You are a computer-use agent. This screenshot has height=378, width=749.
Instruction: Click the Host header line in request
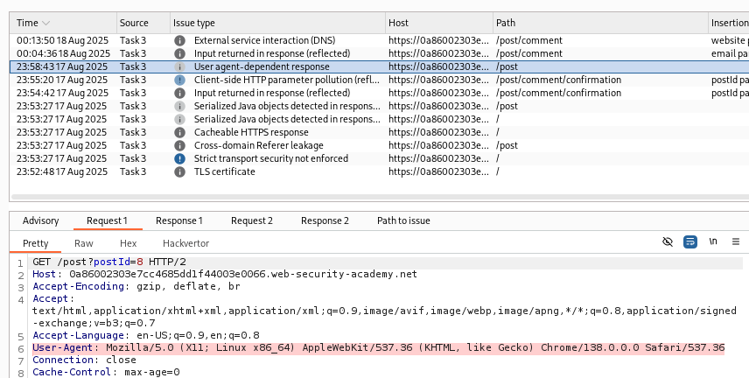(x=225, y=274)
